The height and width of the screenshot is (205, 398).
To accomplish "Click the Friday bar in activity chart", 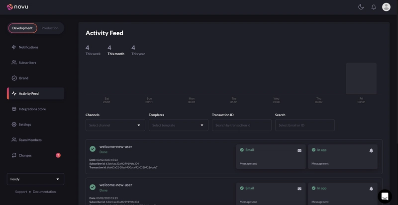I will pos(361,78).
